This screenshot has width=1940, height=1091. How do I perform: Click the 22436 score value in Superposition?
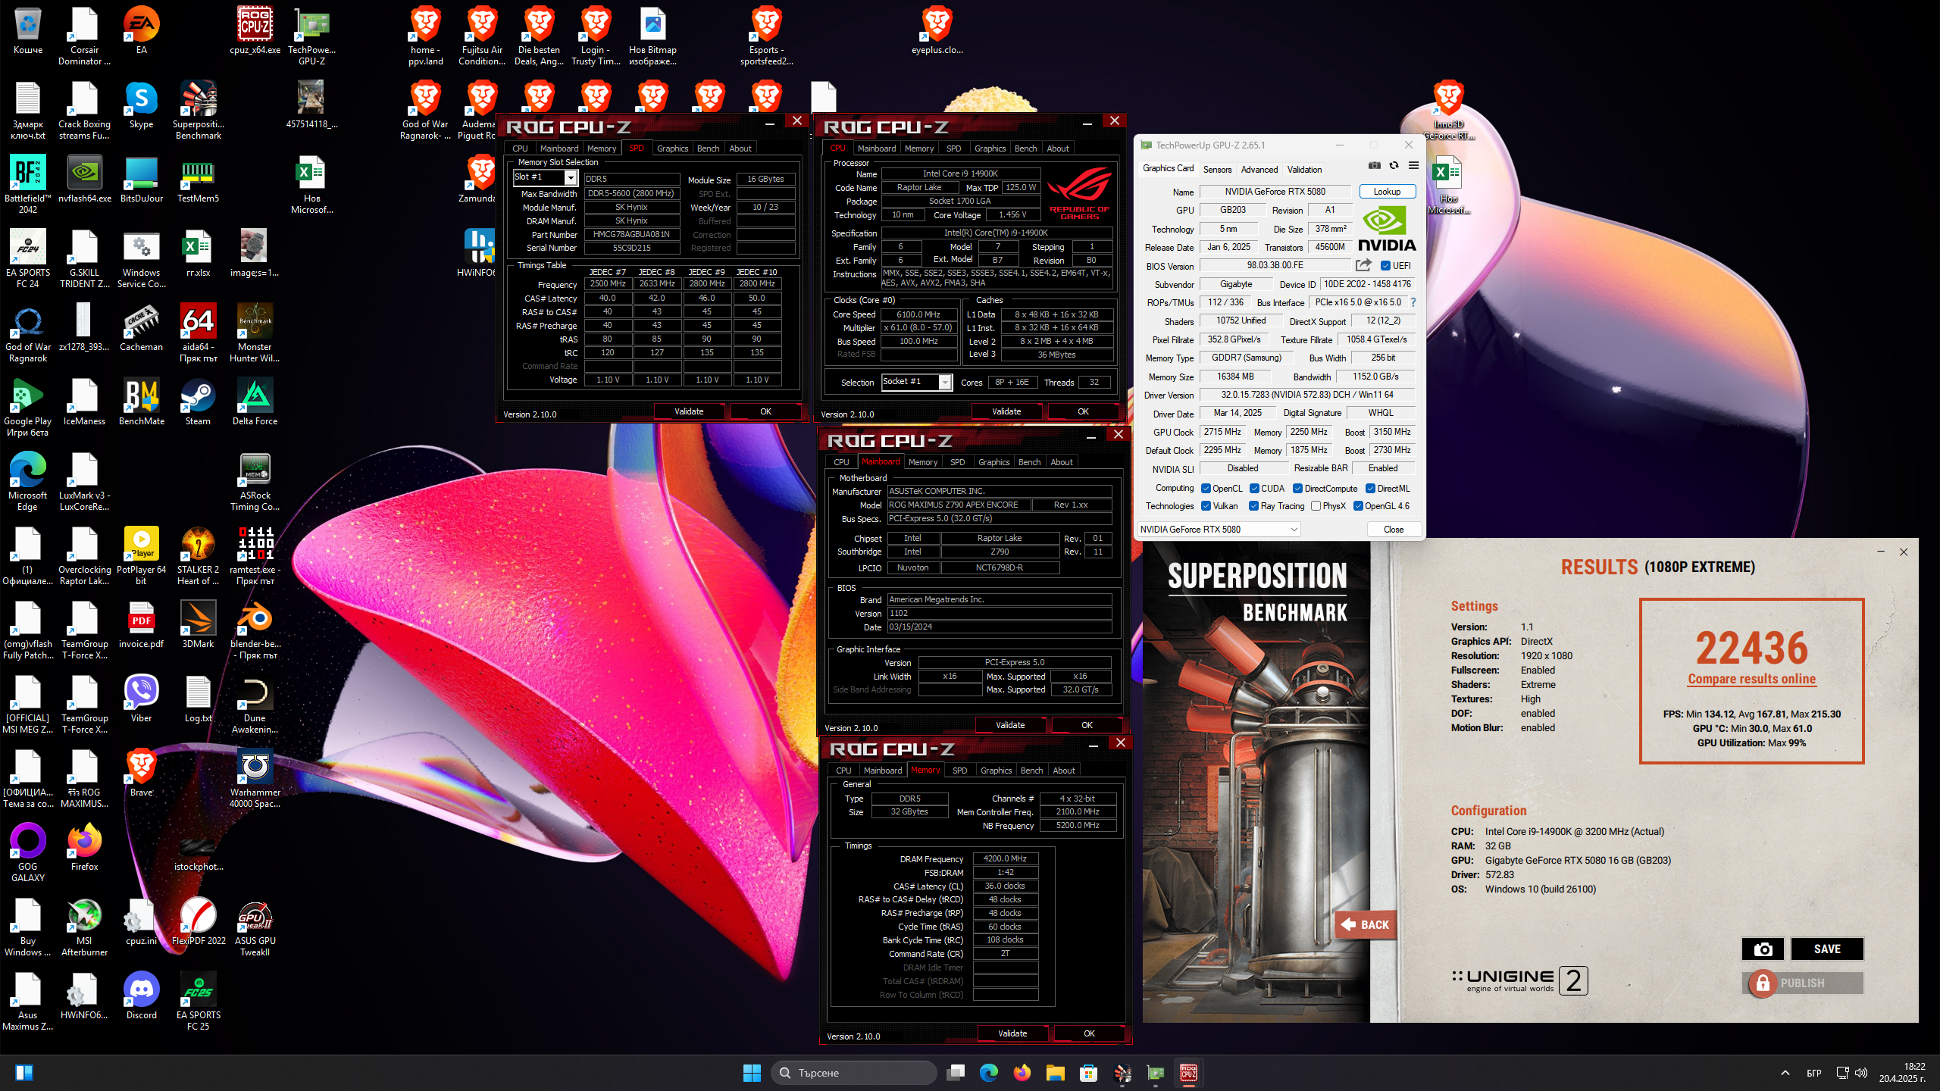click(1751, 648)
